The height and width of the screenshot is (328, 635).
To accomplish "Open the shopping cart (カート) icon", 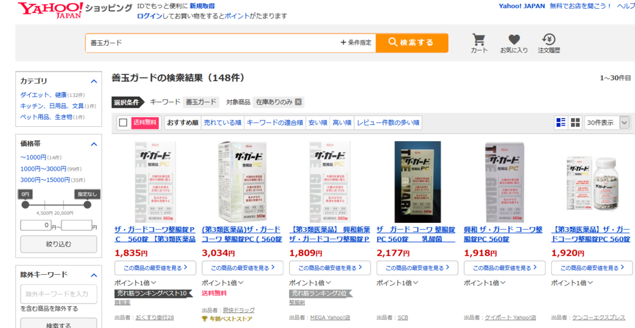I will [x=479, y=43].
